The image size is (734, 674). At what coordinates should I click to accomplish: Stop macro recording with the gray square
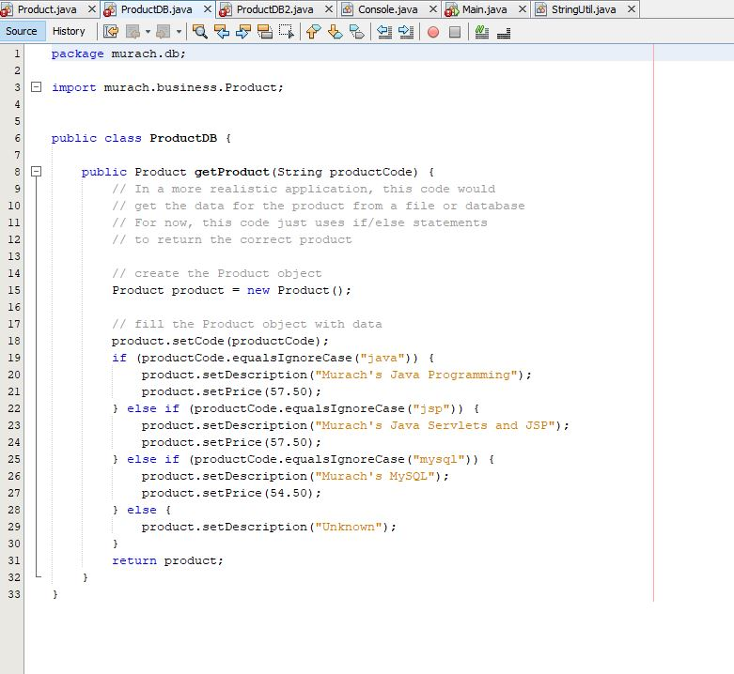point(455,32)
